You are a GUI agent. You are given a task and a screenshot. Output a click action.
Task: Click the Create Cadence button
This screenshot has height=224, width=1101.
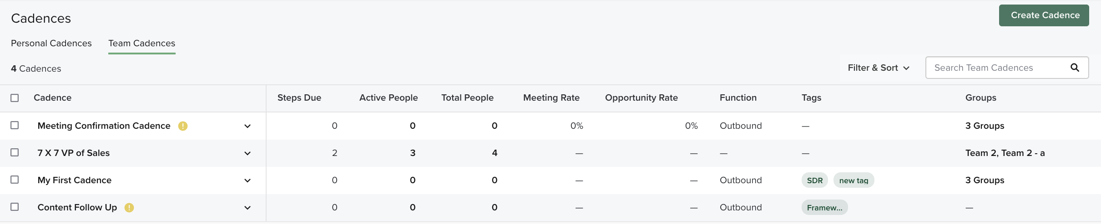coord(1045,15)
